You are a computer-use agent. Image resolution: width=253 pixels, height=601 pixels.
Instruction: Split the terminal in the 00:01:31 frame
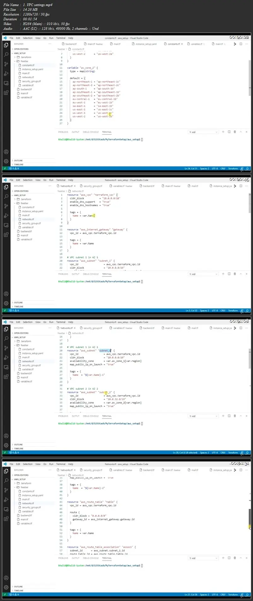tap(229, 558)
